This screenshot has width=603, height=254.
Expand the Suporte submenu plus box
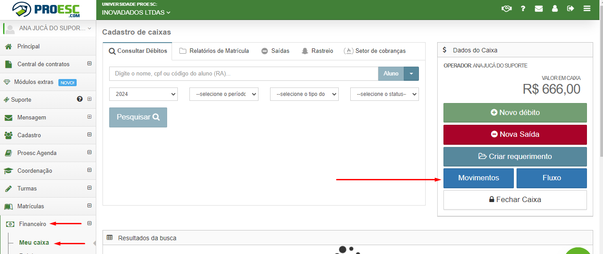(89, 99)
